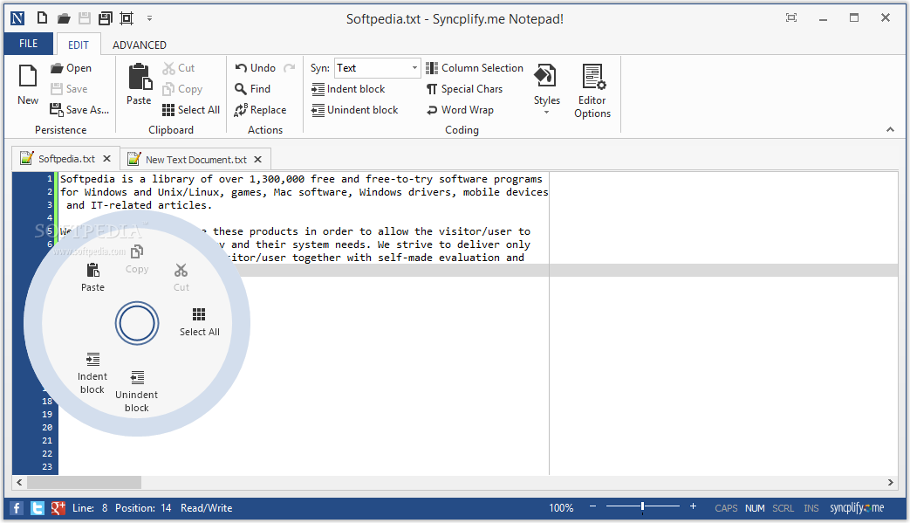Click the CAPS indicator in status bar
The height and width of the screenshot is (523, 910).
coord(726,508)
